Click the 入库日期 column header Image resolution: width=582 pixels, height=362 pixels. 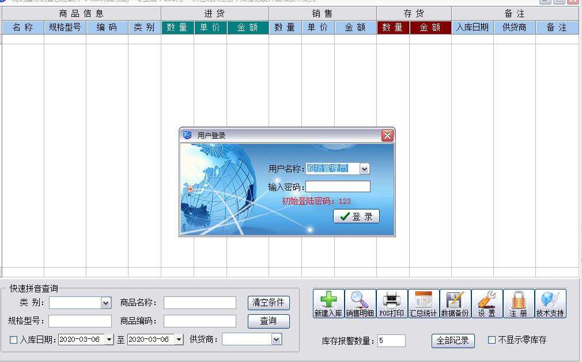(473, 28)
